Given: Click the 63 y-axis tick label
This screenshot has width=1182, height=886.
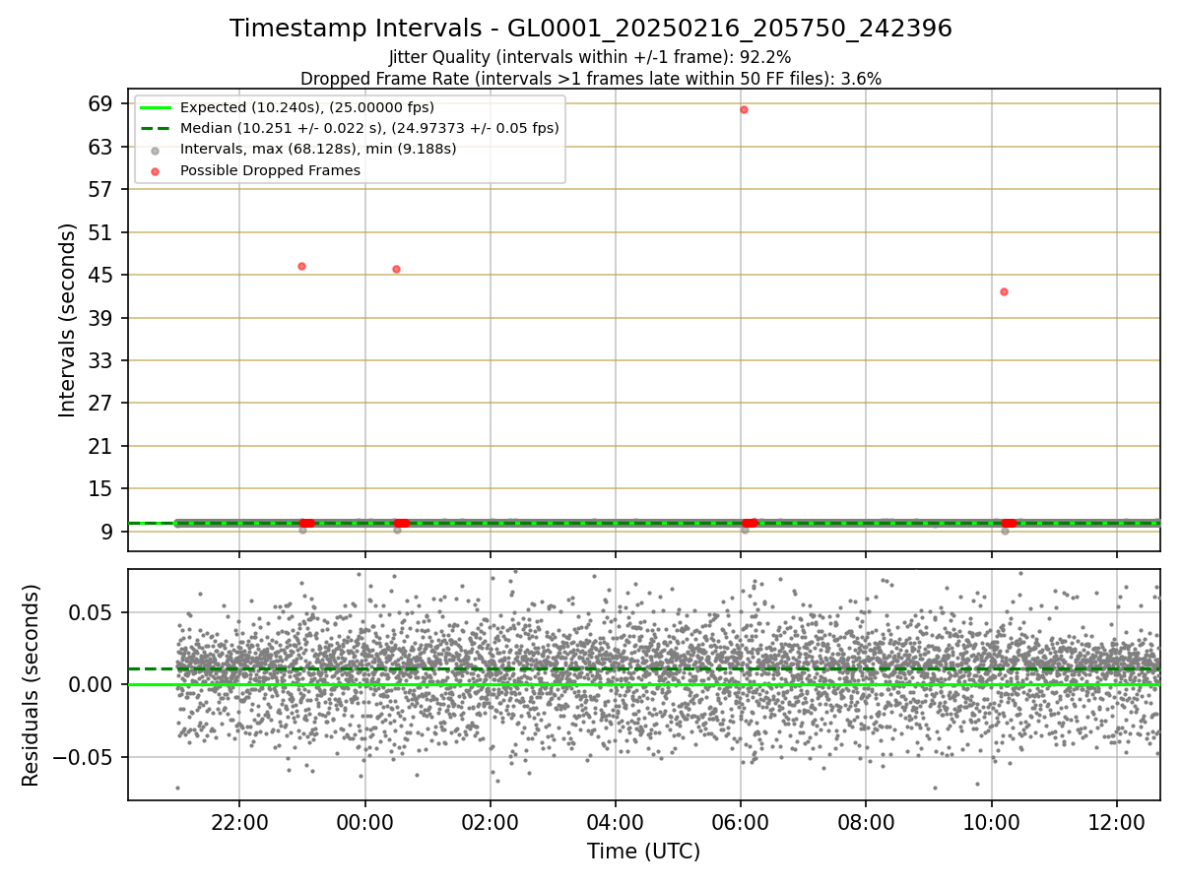Looking at the screenshot, I should click(x=101, y=147).
